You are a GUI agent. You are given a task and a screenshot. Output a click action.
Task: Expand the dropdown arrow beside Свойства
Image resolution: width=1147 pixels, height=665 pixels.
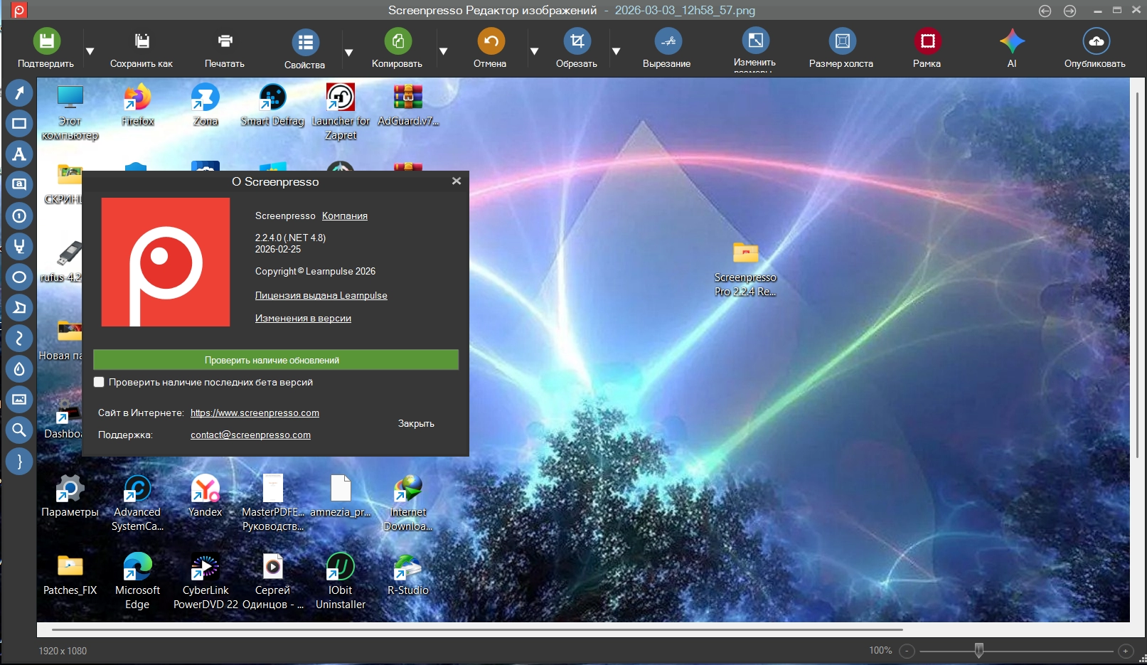click(349, 53)
